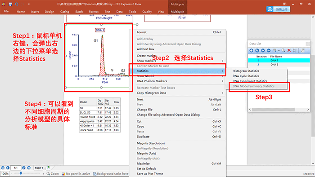The height and width of the screenshot is (177, 315).
Task: Open the column chooser dropdown arrow in Data List
Action: pos(279,51)
